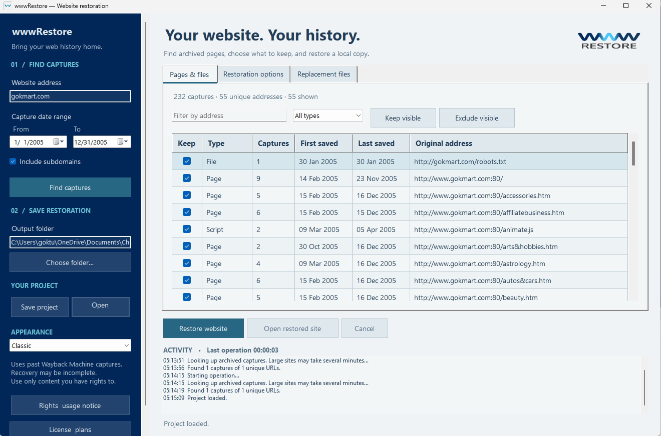Viewport: 661px width, 436px height.
Task: Click the Website address input field
Action: 70,96
